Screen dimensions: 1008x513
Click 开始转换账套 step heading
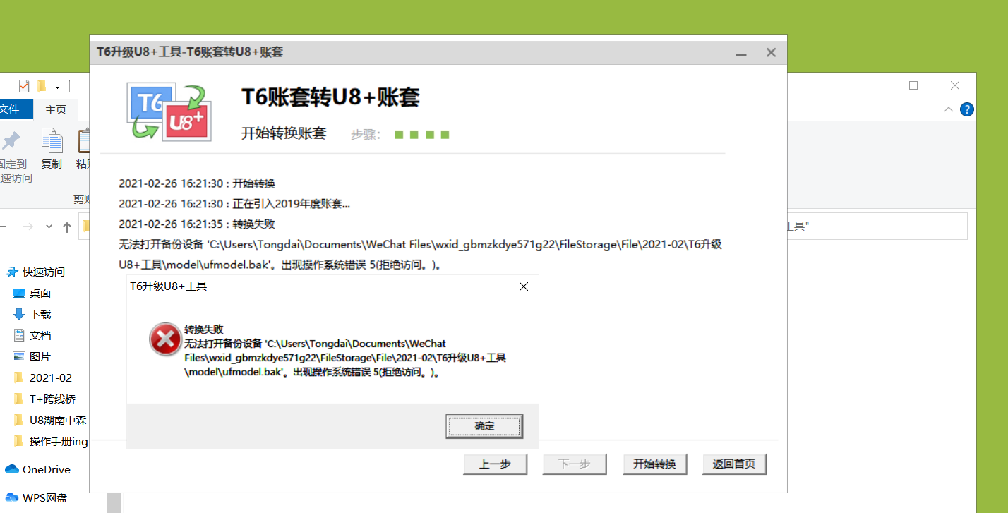[284, 133]
